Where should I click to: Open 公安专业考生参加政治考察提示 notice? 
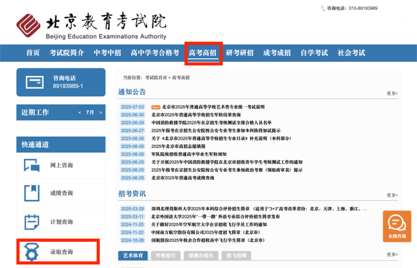pyautogui.click(x=227, y=170)
